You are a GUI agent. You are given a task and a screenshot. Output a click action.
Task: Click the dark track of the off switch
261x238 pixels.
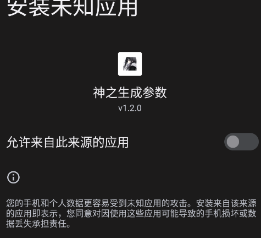click(249, 142)
